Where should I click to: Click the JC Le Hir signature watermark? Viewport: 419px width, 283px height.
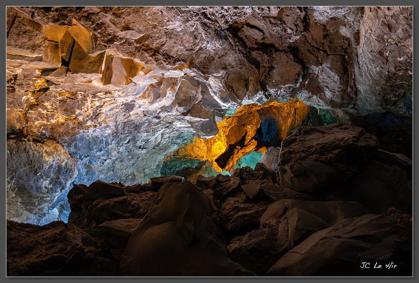tap(378, 265)
